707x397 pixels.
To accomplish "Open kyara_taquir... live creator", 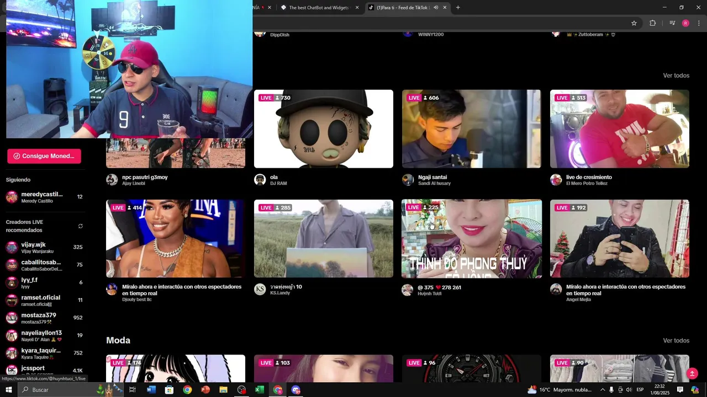I will [44, 353].
